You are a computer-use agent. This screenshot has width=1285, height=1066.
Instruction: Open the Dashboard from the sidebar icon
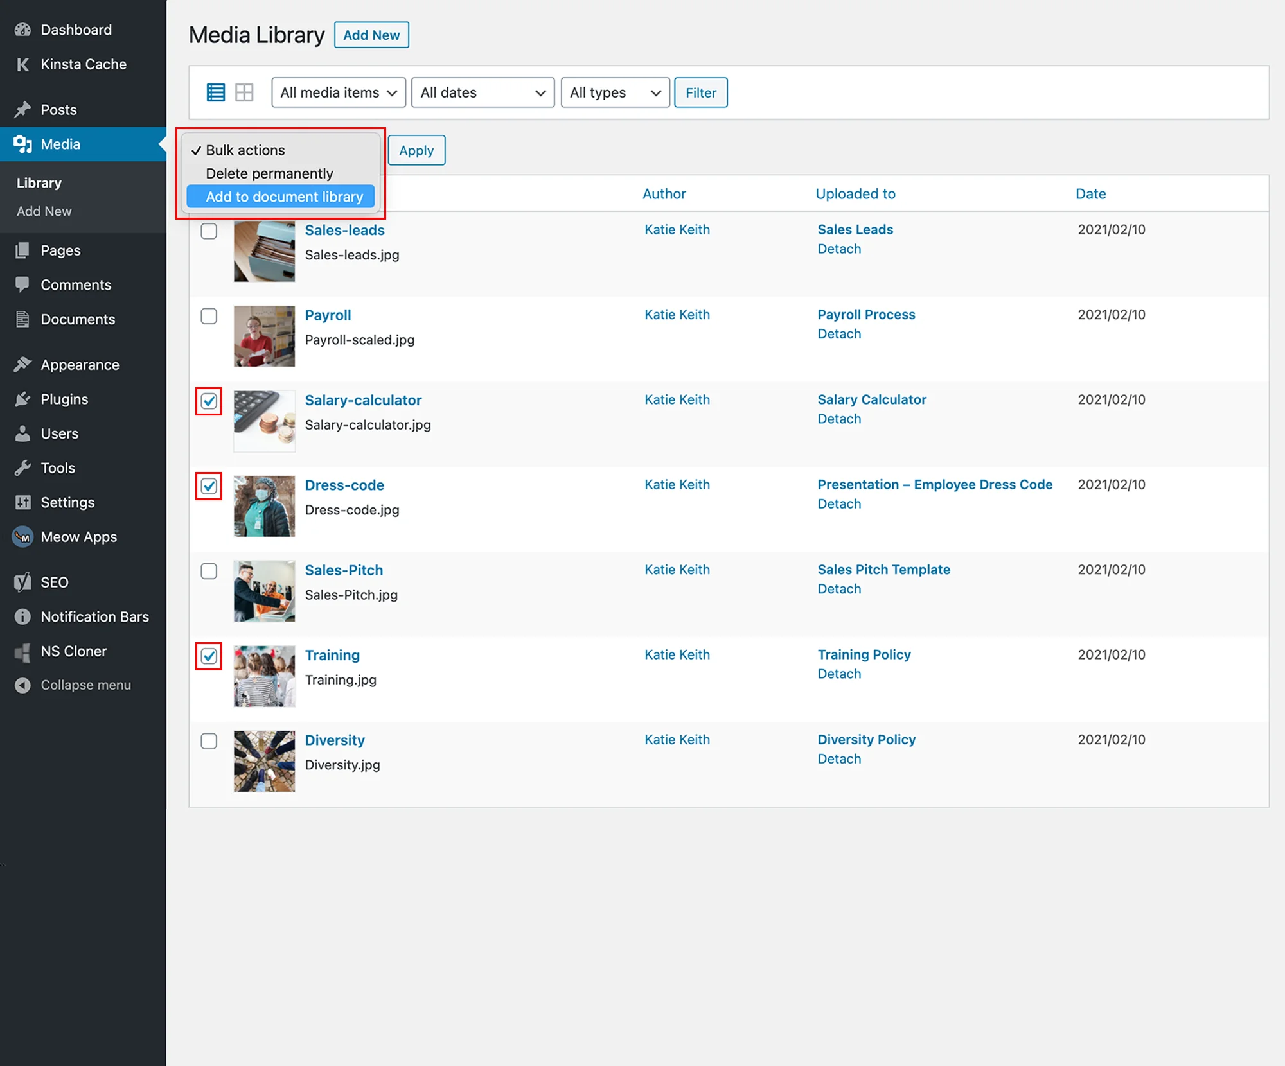pyautogui.click(x=23, y=29)
